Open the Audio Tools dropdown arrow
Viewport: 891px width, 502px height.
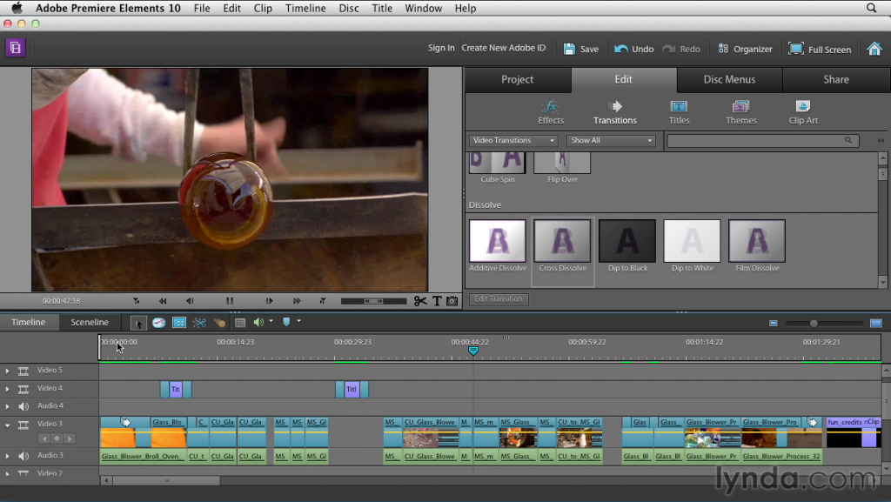[x=271, y=321]
